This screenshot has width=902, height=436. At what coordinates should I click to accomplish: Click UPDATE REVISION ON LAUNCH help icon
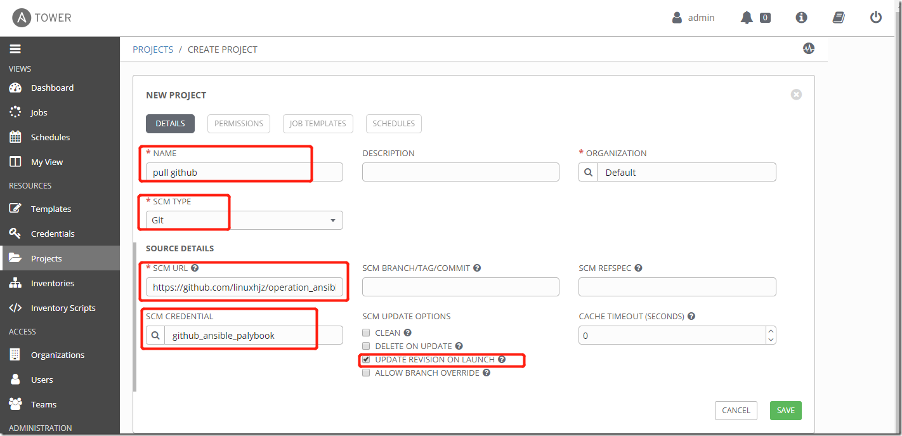tap(502, 359)
